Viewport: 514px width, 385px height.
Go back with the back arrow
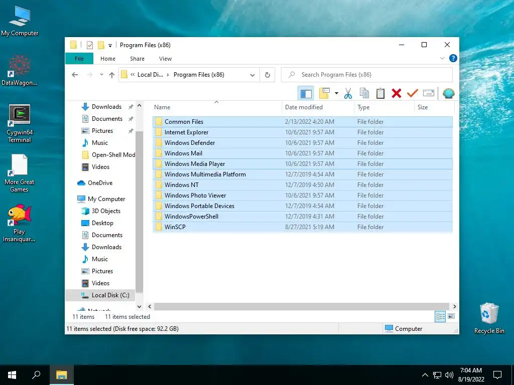[x=75, y=75]
